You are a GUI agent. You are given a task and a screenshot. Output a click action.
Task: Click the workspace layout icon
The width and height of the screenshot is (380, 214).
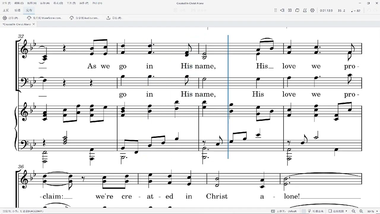(273, 211)
